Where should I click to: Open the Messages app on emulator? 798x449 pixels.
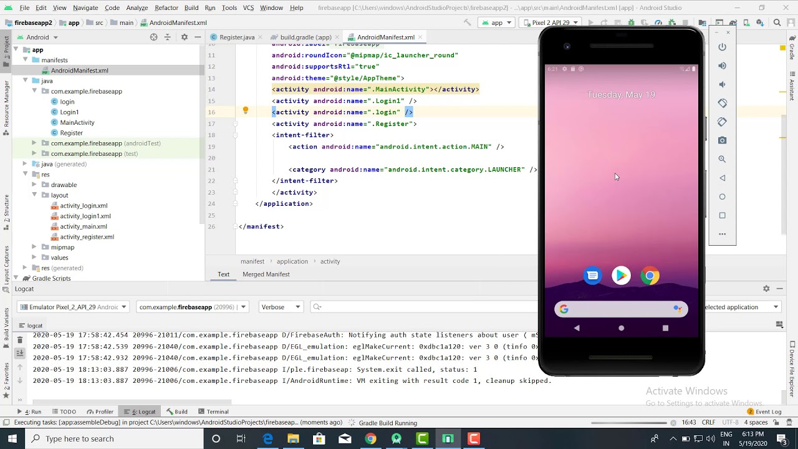(592, 276)
